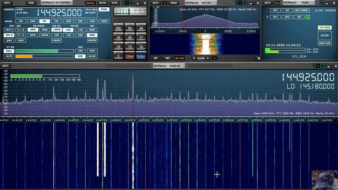Click the red Clear keypad key
Image resolution: width=338 pixels, height=190 pixels.
(130, 55)
